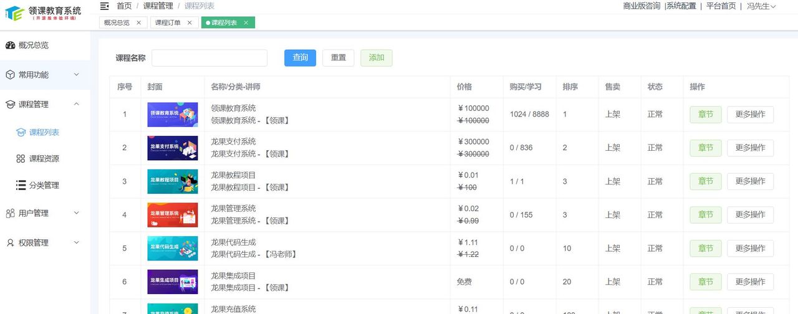
Task: Close the 课程订单 tab
Action: click(x=190, y=22)
